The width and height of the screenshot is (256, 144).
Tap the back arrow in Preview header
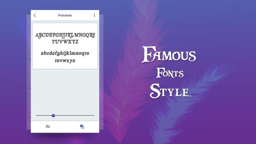pyautogui.click(x=35, y=15)
